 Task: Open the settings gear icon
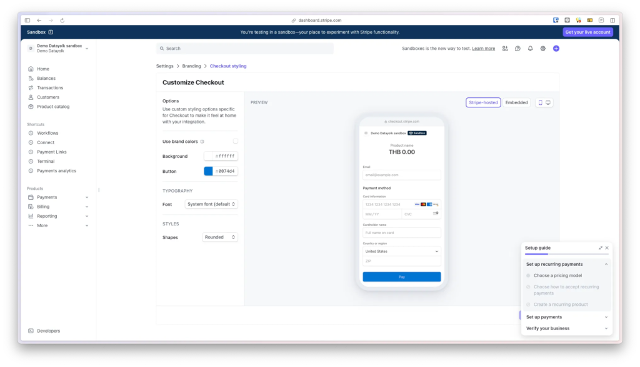pyautogui.click(x=543, y=49)
